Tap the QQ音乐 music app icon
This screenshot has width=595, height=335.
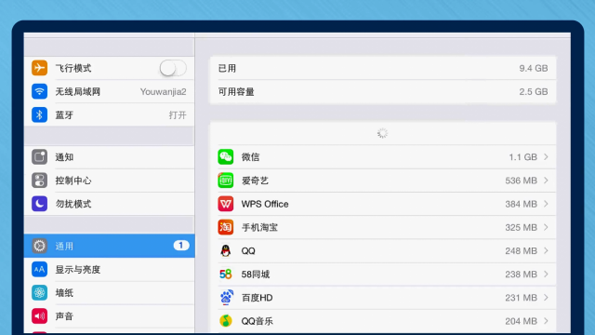tap(226, 321)
